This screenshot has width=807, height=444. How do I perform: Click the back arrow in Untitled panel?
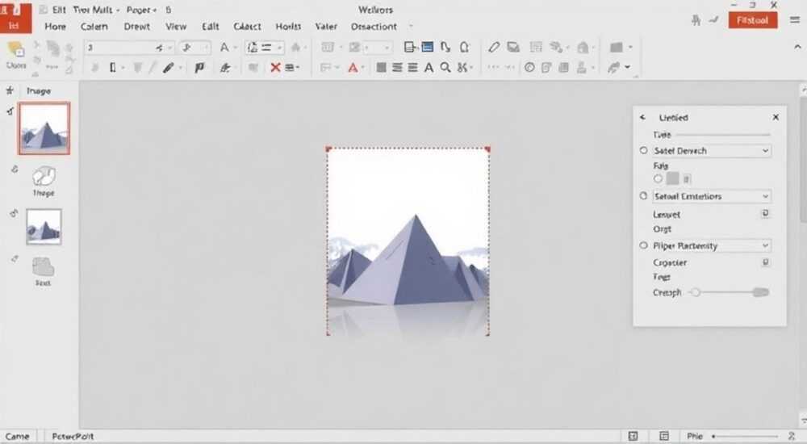pyautogui.click(x=643, y=117)
